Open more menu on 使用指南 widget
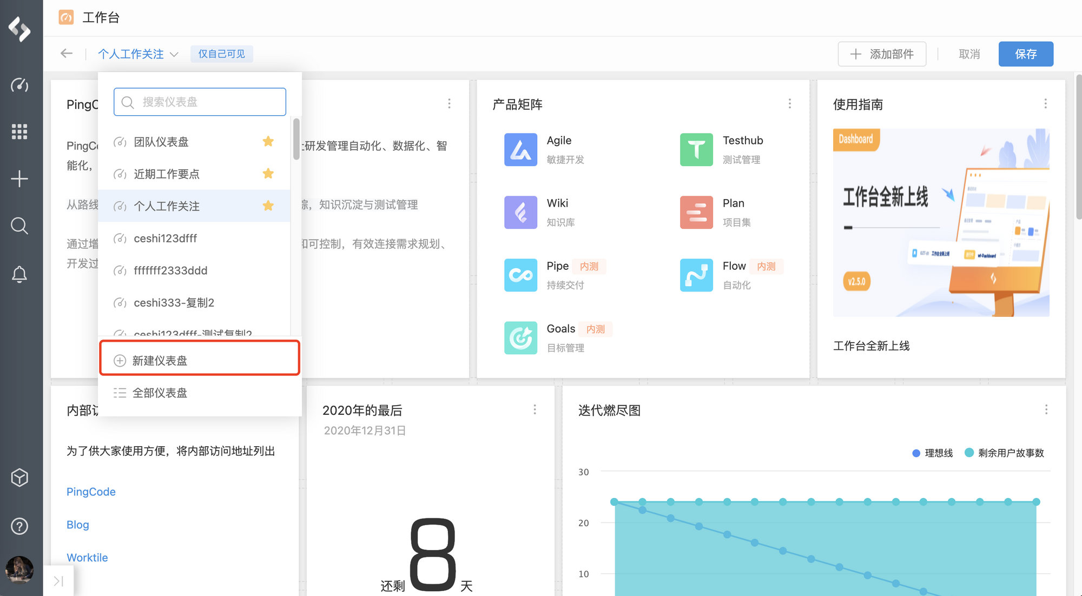1082x596 pixels. tap(1045, 103)
